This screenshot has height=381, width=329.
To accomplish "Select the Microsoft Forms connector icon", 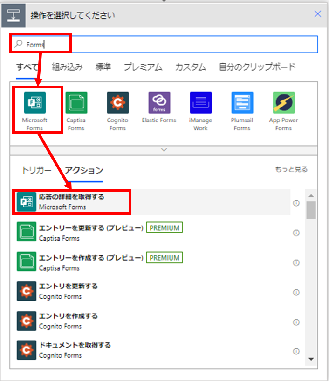I will [x=35, y=102].
